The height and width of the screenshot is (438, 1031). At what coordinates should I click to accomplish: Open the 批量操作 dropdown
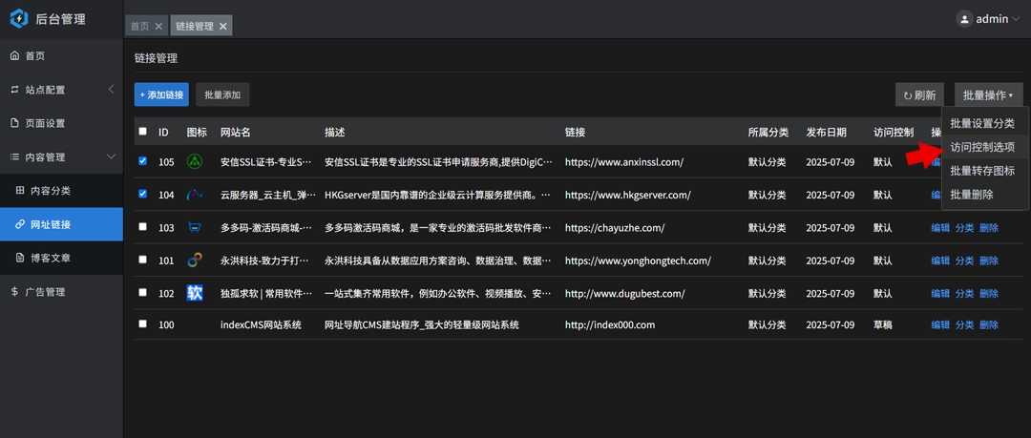click(x=987, y=95)
